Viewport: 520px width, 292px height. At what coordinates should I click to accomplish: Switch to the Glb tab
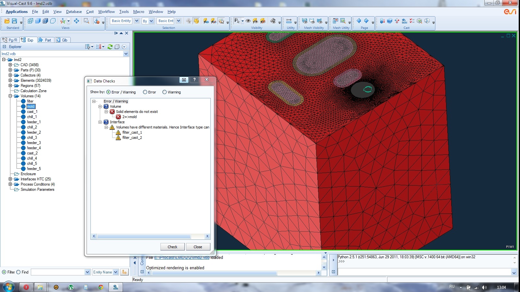(62, 40)
